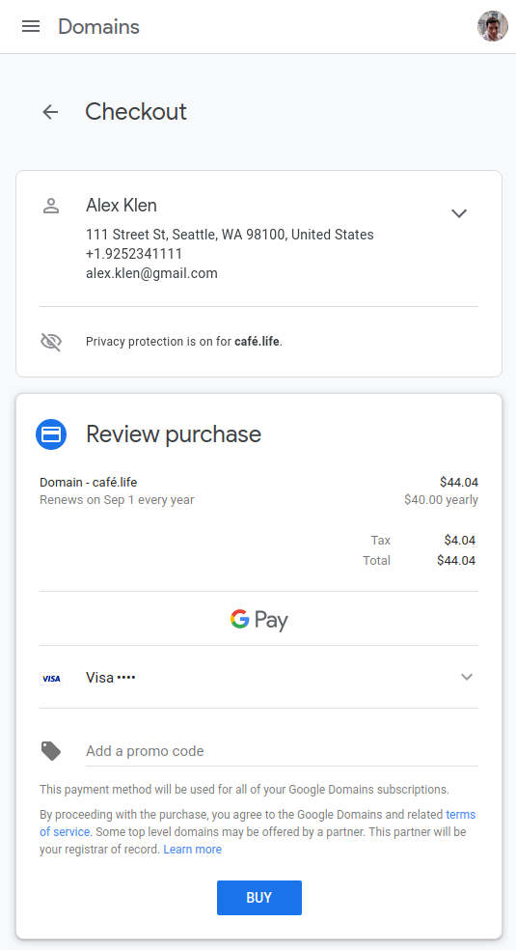Click the privacy protection crossed-eye icon
The height and width of the screenshot is (950, 516).
pyautogui.click(x=51, y=342)
